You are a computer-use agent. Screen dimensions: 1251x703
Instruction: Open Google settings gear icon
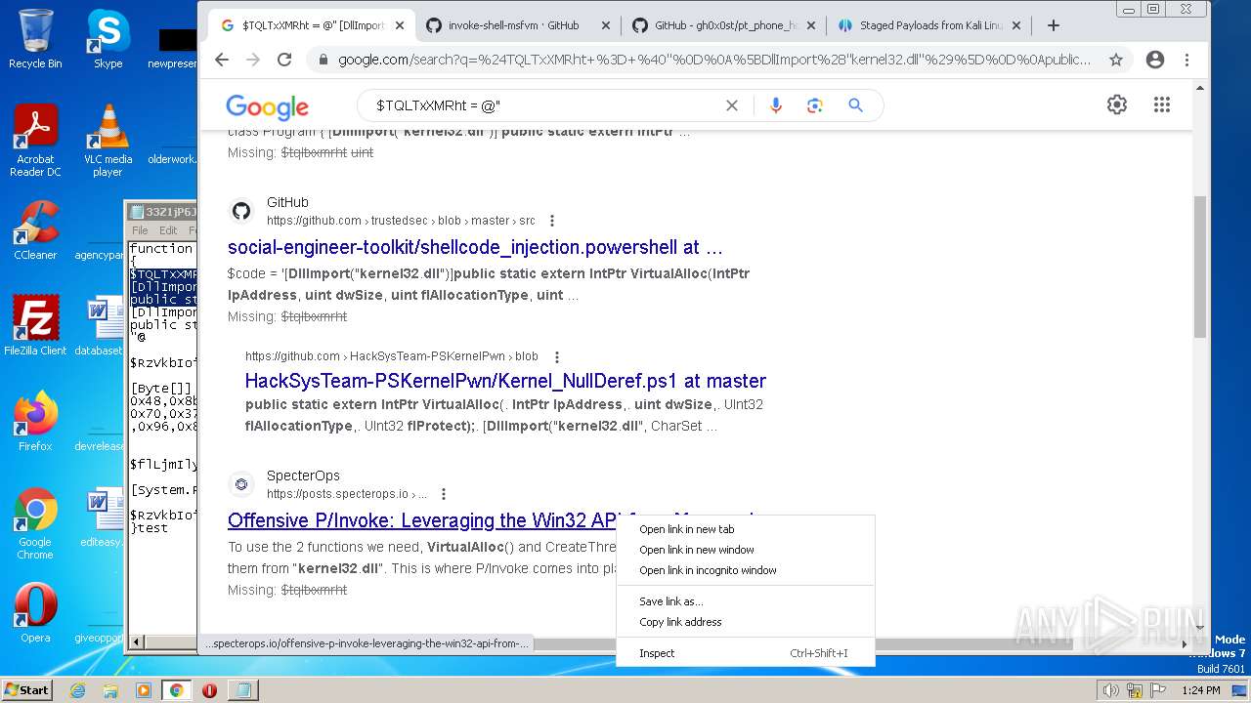point(1117,104)
